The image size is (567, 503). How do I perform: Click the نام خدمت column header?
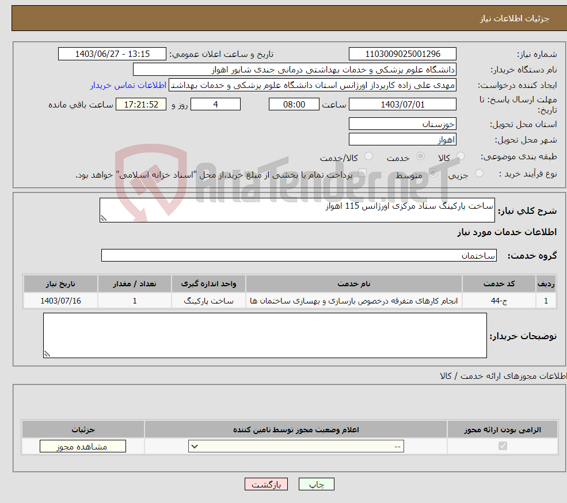(353, 284)
